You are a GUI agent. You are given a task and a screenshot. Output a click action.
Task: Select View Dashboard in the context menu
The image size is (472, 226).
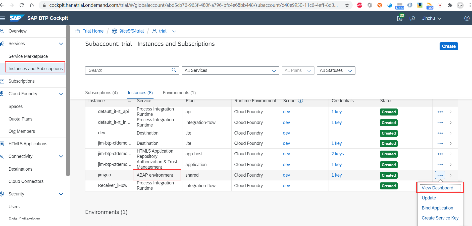point(437,188)
